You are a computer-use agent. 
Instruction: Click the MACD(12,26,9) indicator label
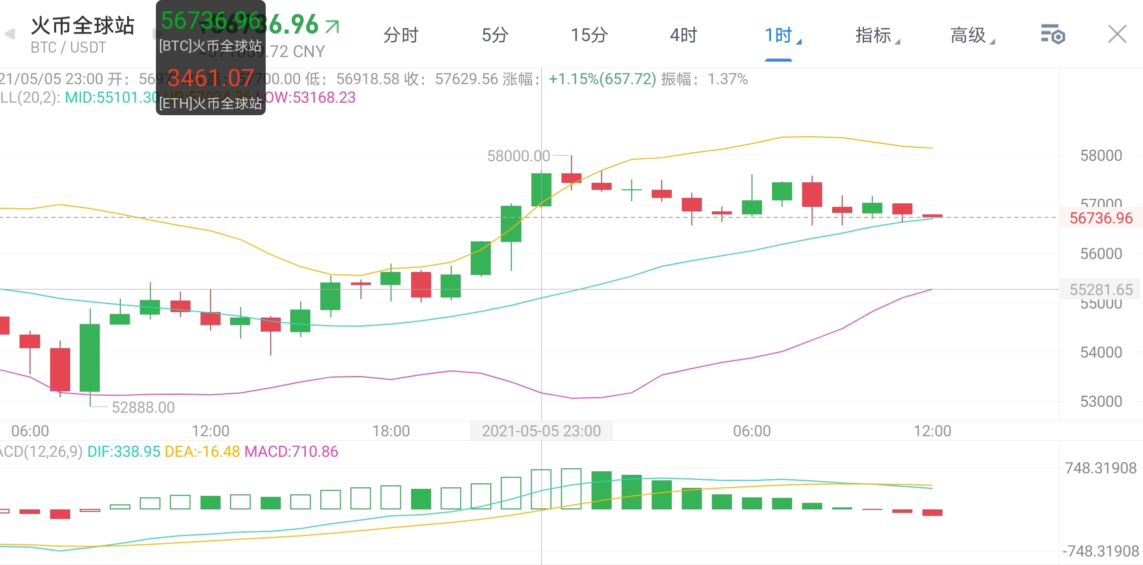(x=41, y=452)
